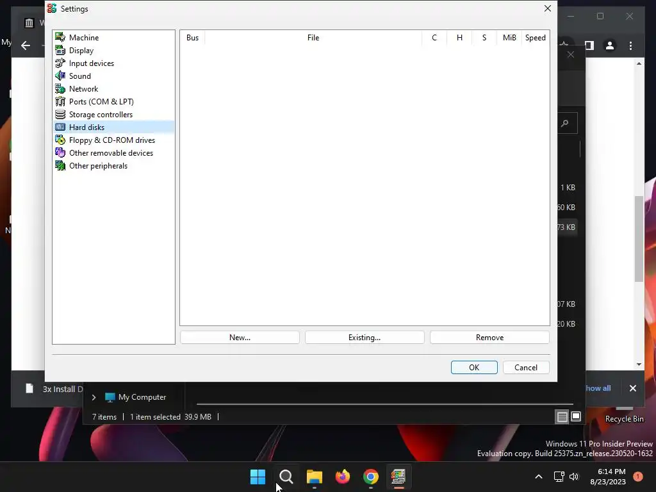Screen dimensions: 656x492
Task: Switch File Explorer to details view
Action: [562, 416]
